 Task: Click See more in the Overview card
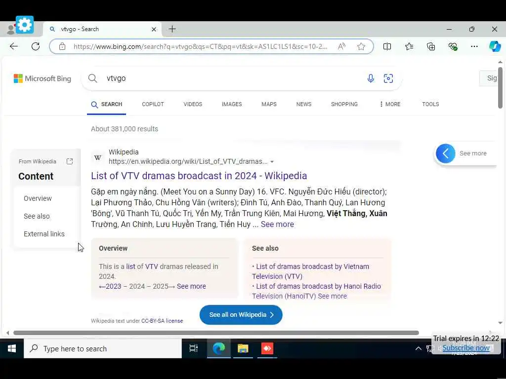coord(191,286)
